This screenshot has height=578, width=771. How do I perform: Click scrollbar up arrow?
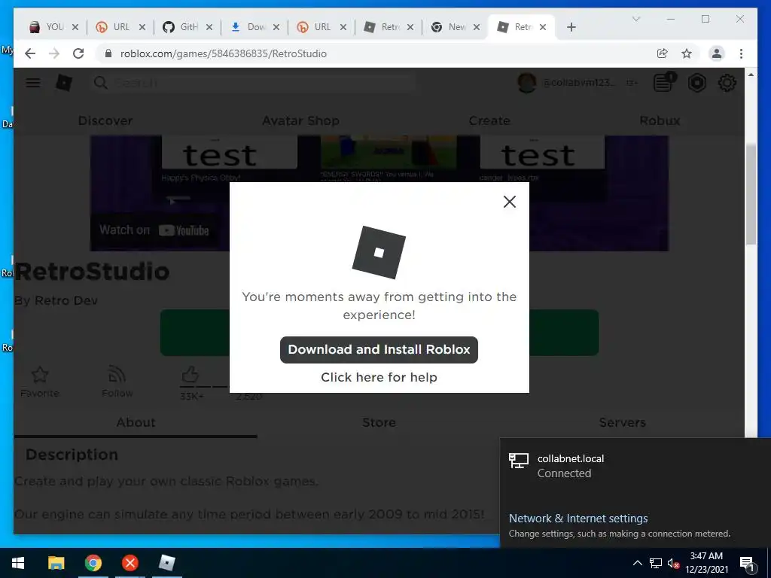(751, 75)
